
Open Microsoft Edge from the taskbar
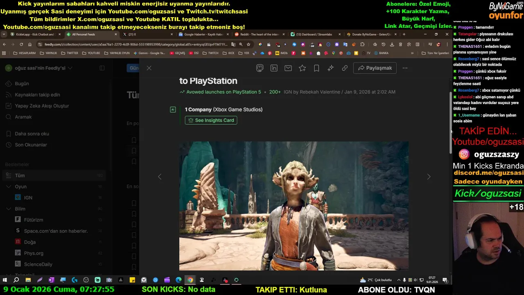pos(178,280)
